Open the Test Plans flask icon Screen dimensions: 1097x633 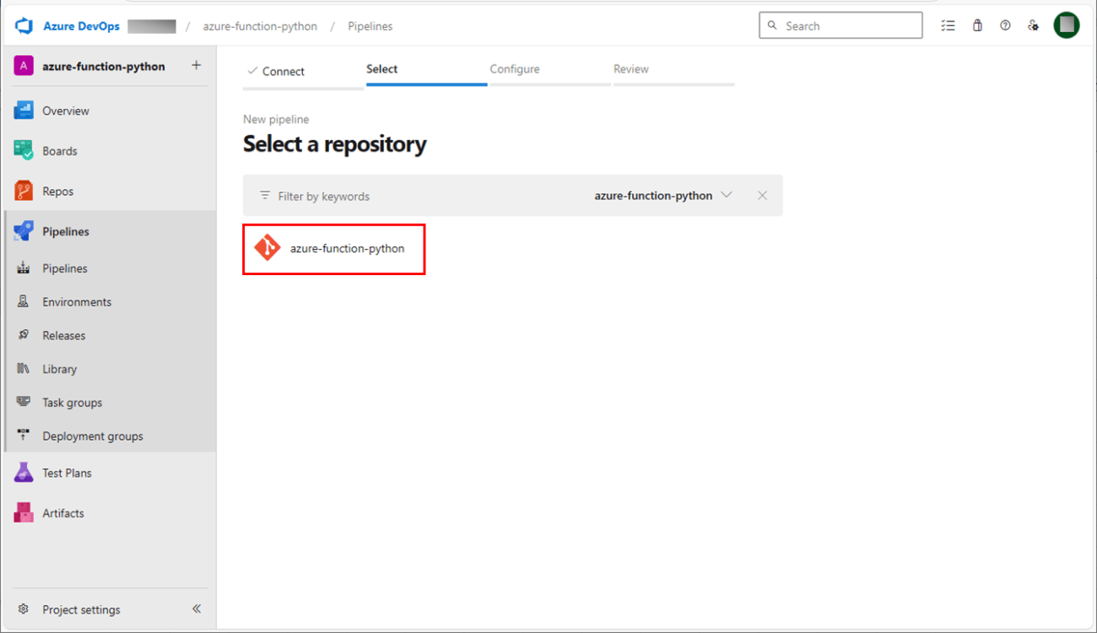pos(24,473)
